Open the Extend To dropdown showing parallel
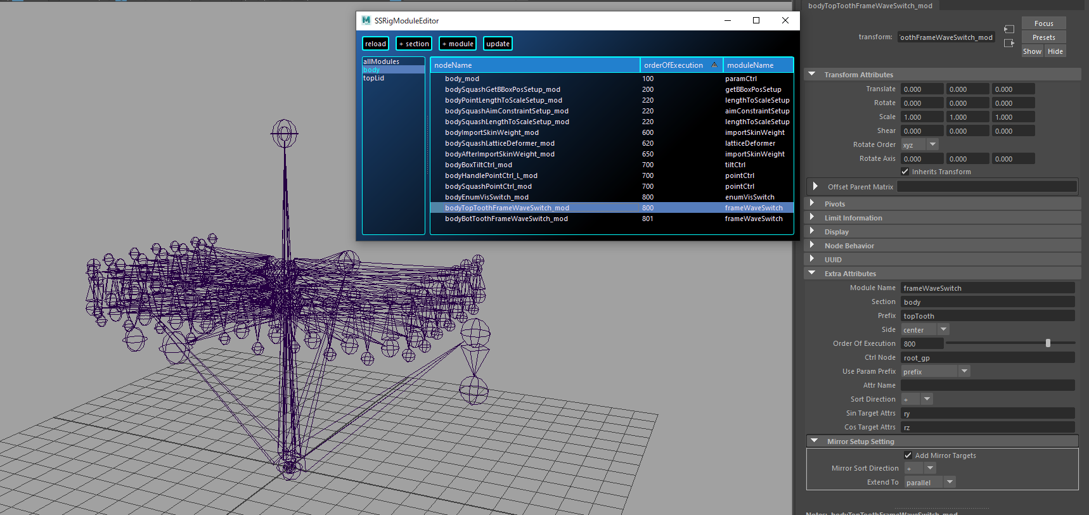 click(x=930, y=482)
